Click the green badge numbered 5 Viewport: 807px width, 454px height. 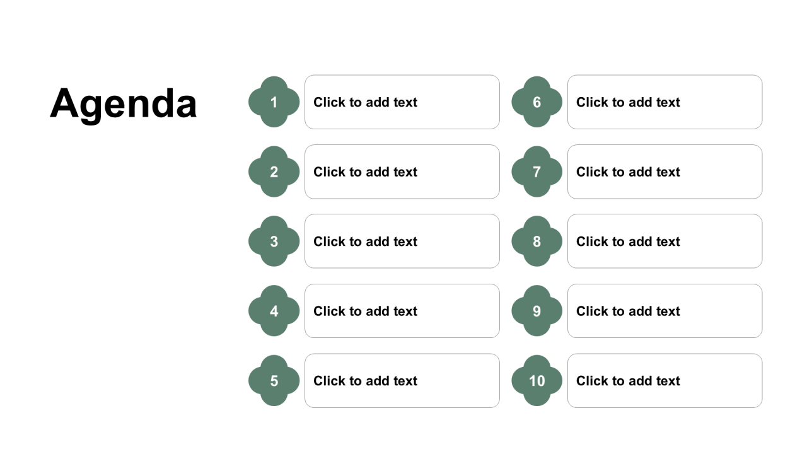click(x=274, y=381)
